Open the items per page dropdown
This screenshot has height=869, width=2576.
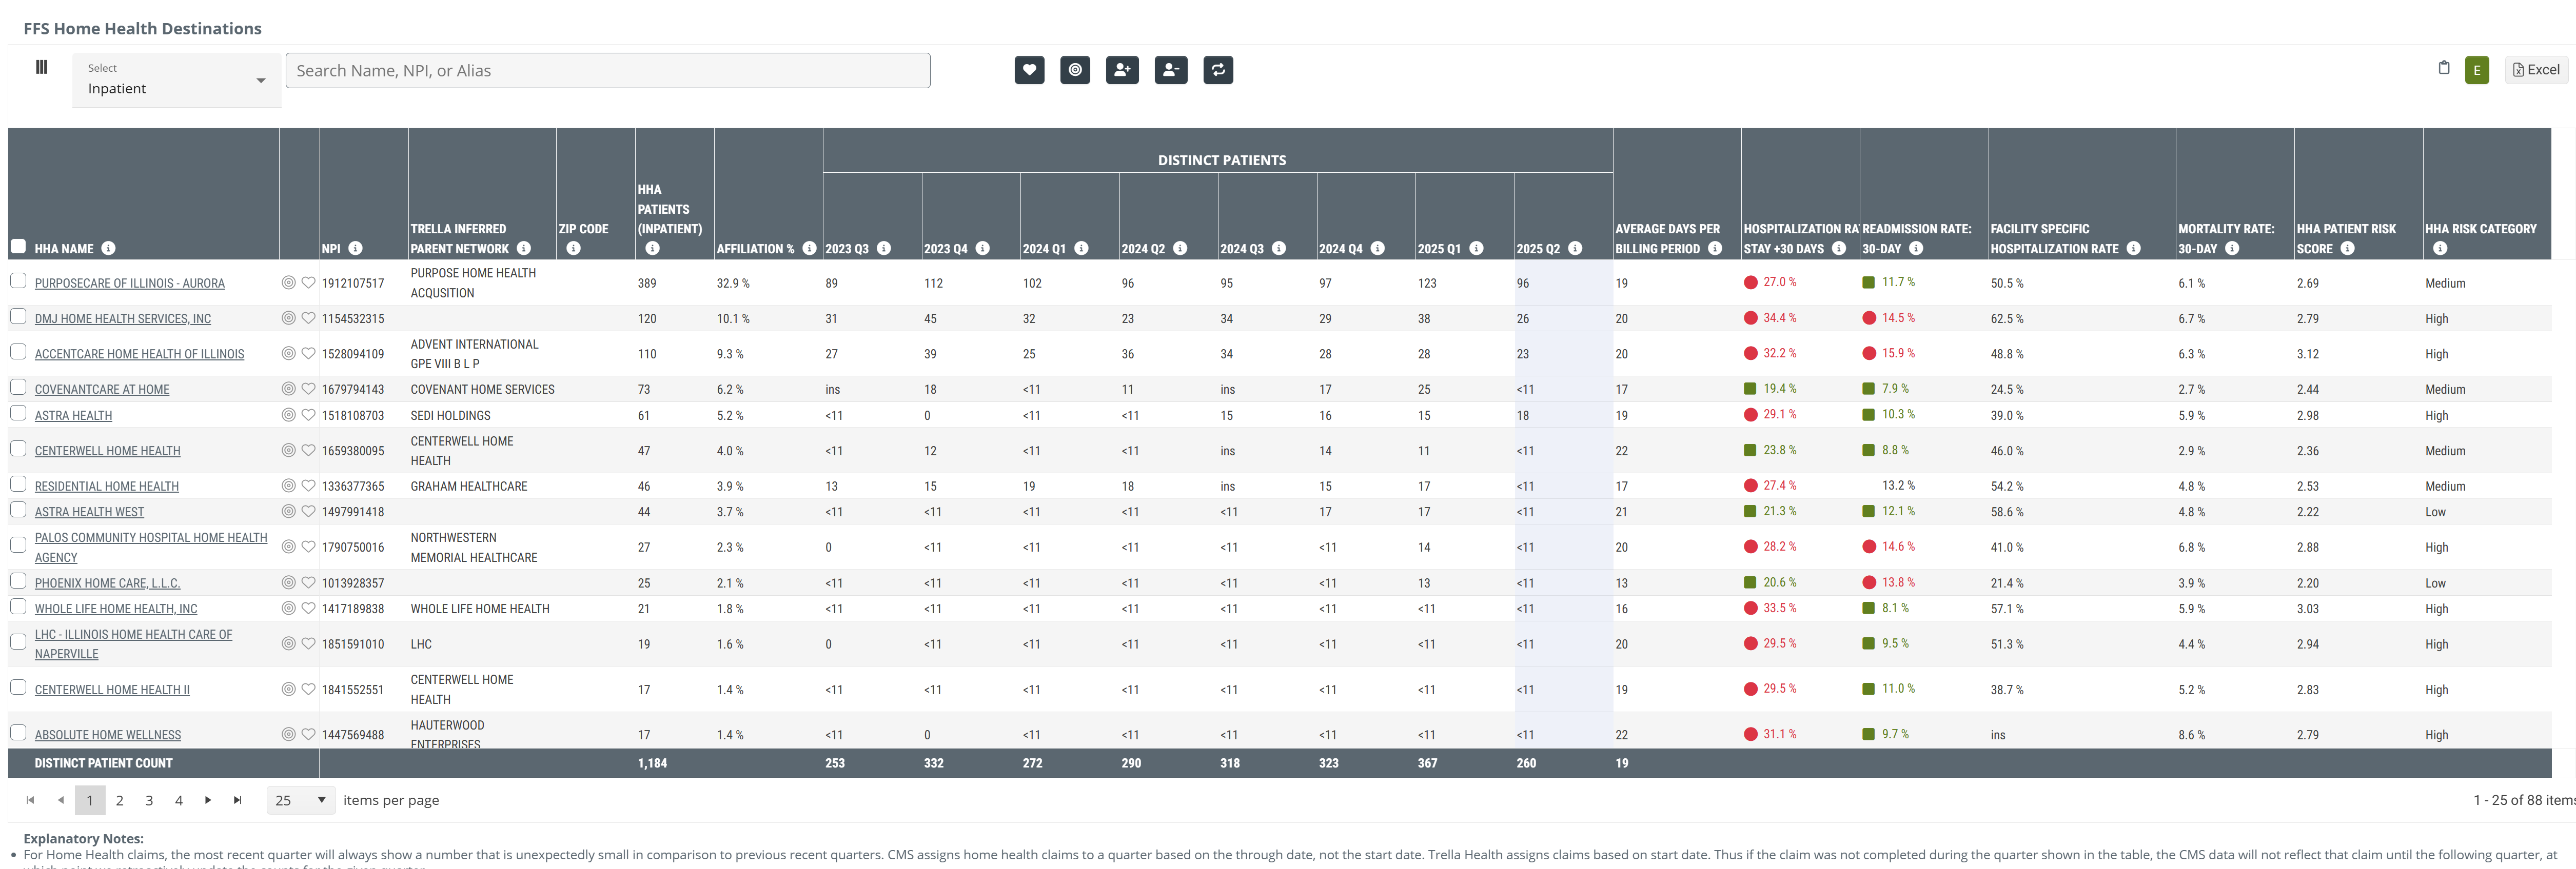coord(300,800)
